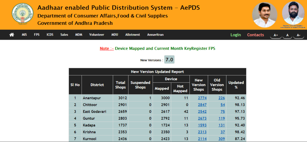Image resolution: width=307 pixels, height=142 pixels.
Task: Click Krishna updated percentage 98.42
Action: pos(240,132)
